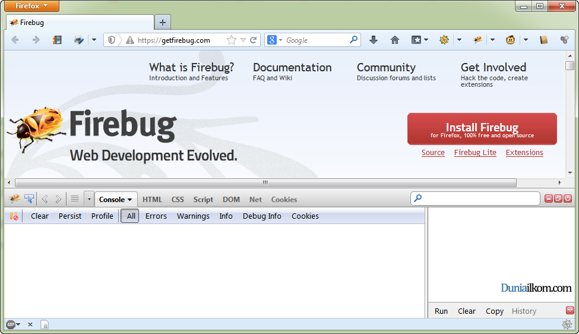Image resolution: width=579 pixels, height=334 pixels.
Task: Switch to the CSS panel tab
Action: pyautogui.click(x=178, y=200)
